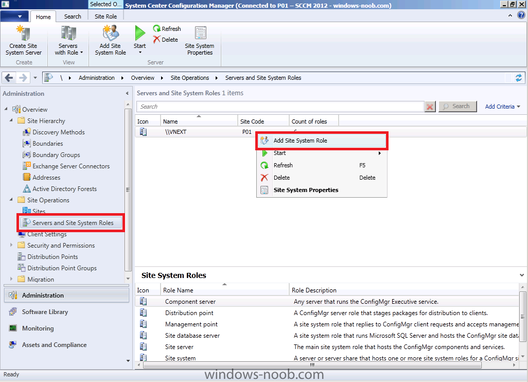Open Site System Properties from the ribbon

tap(200, 41)
